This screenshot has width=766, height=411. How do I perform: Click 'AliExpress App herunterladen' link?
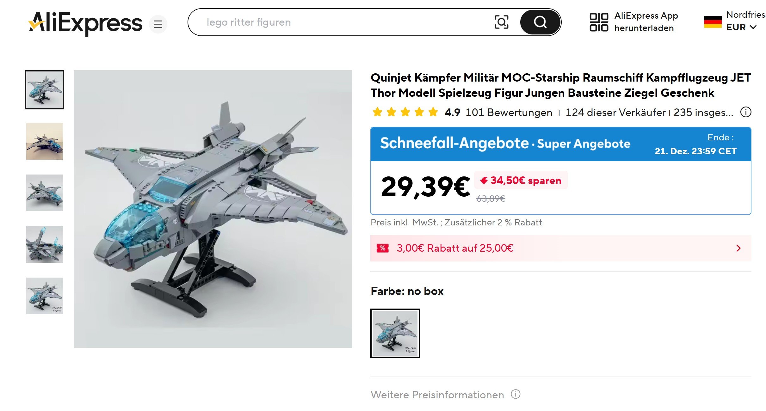(646, 22)
